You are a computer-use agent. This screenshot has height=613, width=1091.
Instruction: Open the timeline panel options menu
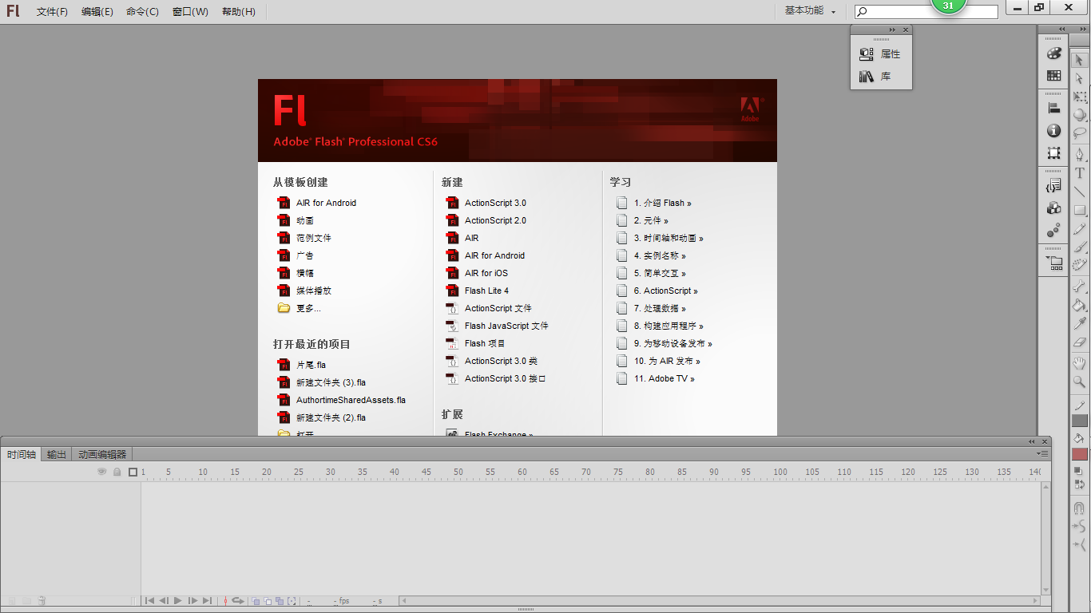(1042, 453)
